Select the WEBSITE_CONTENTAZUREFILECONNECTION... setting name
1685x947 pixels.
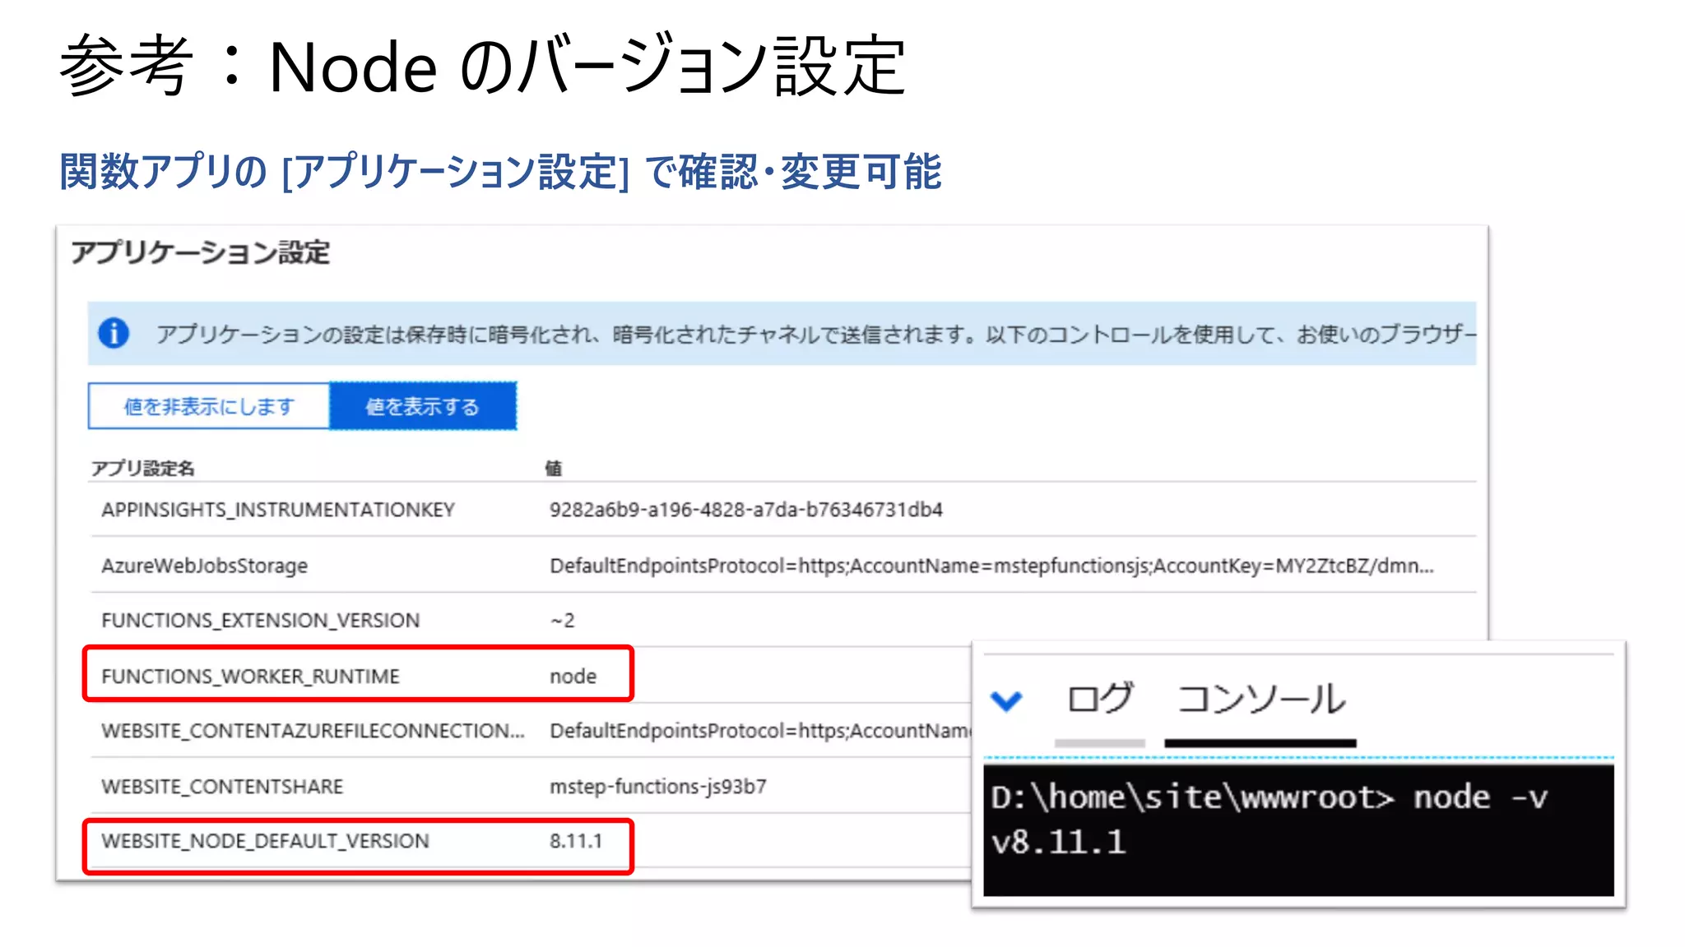tap(313, 731)
